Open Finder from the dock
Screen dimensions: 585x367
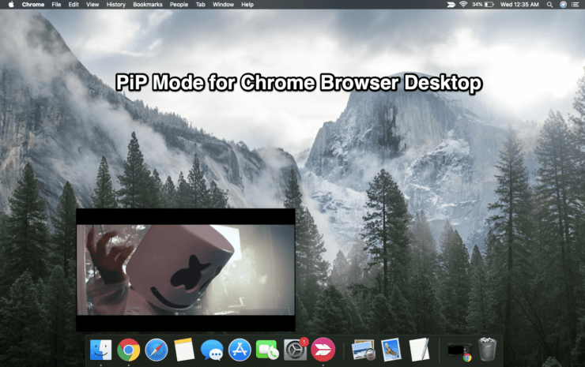coord(100,350)
